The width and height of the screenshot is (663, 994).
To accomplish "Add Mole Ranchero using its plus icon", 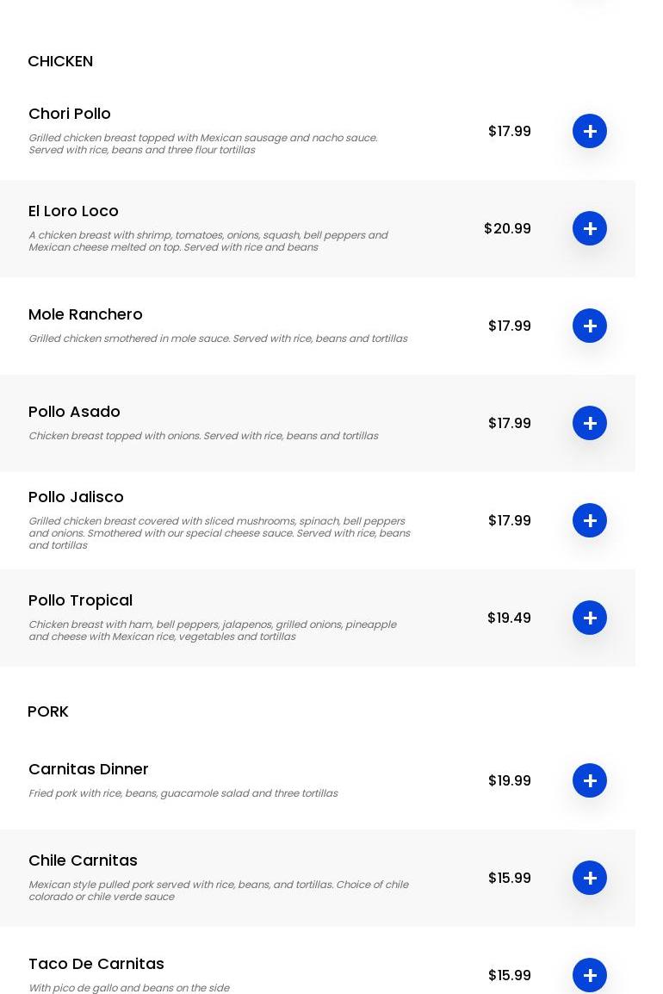I will click(590, 326).
